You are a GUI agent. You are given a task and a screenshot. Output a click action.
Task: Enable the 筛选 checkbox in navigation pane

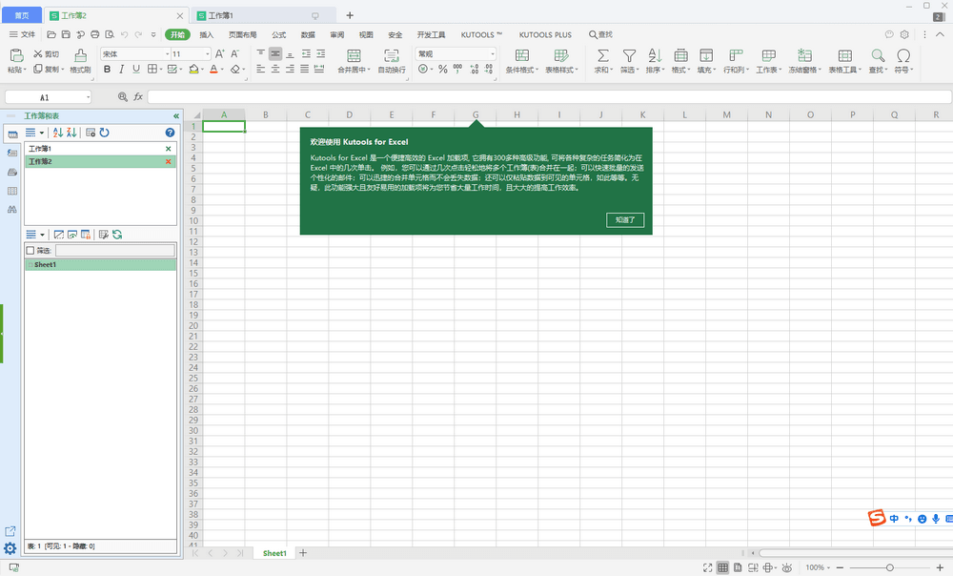(31, 249)
